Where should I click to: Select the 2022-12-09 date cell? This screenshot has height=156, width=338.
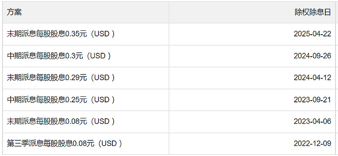point(252,143)
